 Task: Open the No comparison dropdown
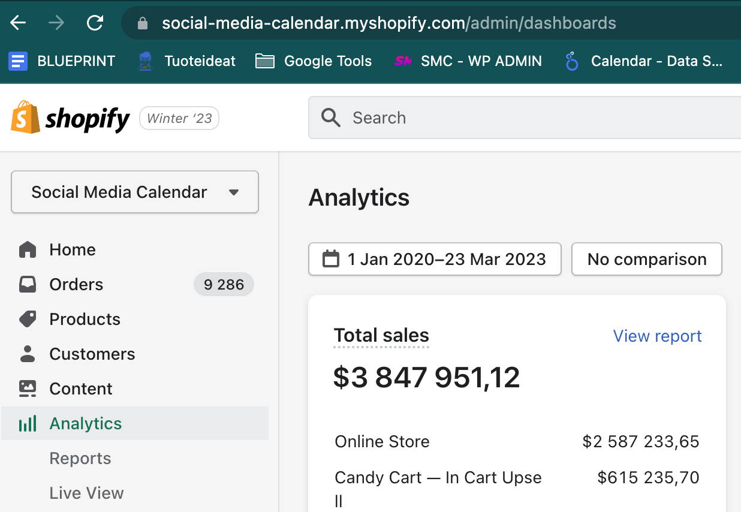click(x=647, y=259)
